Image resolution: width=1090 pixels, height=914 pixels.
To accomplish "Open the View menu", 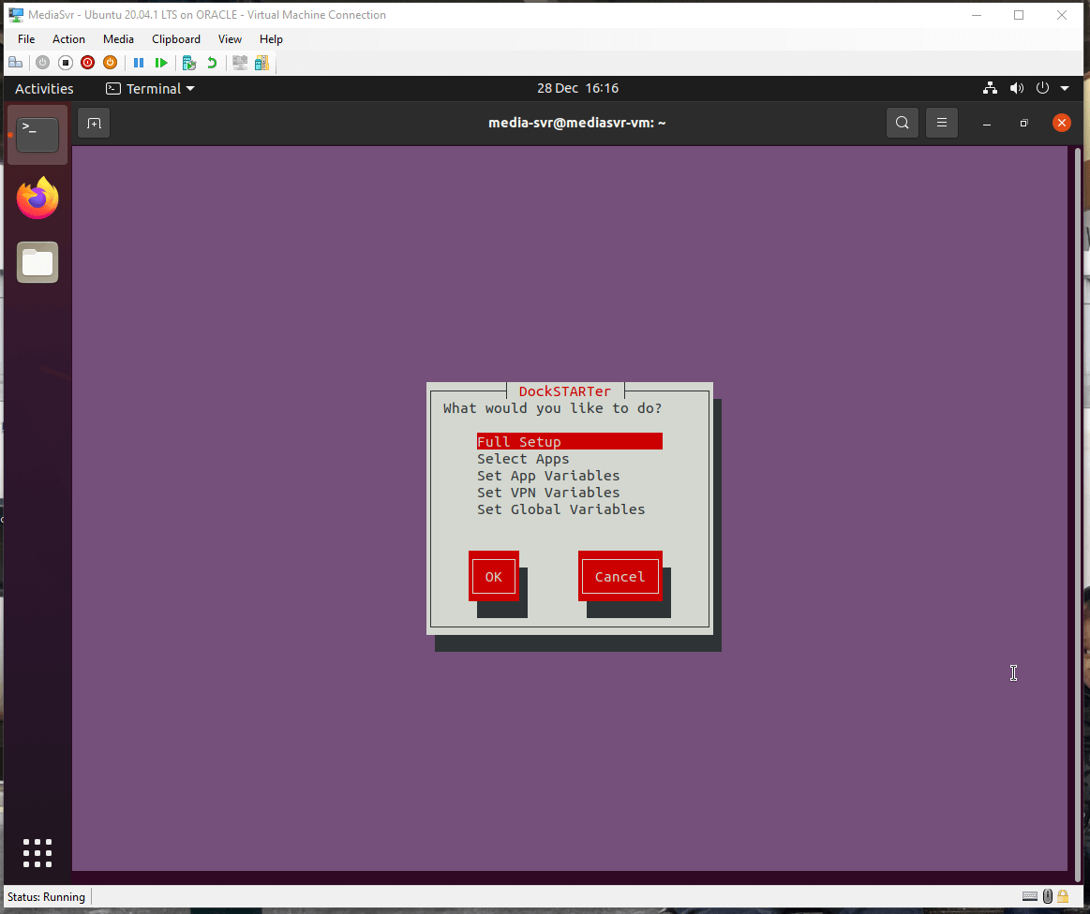I will [x=230, y=39].
